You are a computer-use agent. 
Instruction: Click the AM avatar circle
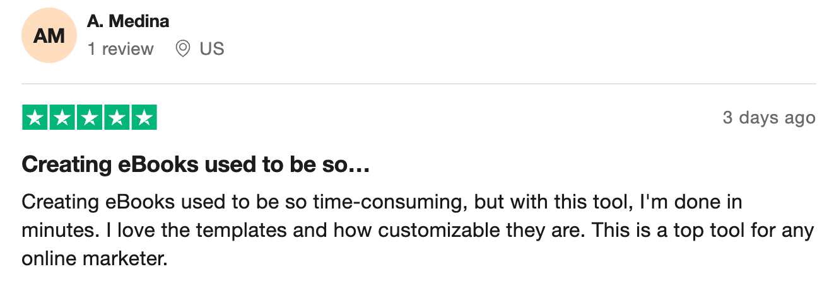49,36
